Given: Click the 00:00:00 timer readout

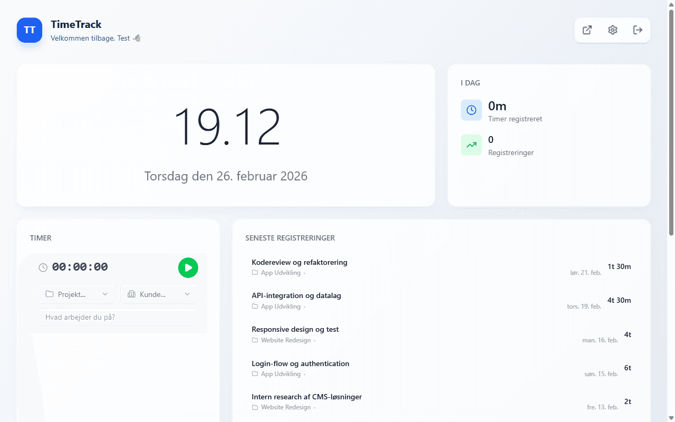Looking at the screenshot, I should tap(80, 267).
